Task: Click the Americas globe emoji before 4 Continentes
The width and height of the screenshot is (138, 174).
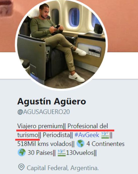Action: [81, 144]
